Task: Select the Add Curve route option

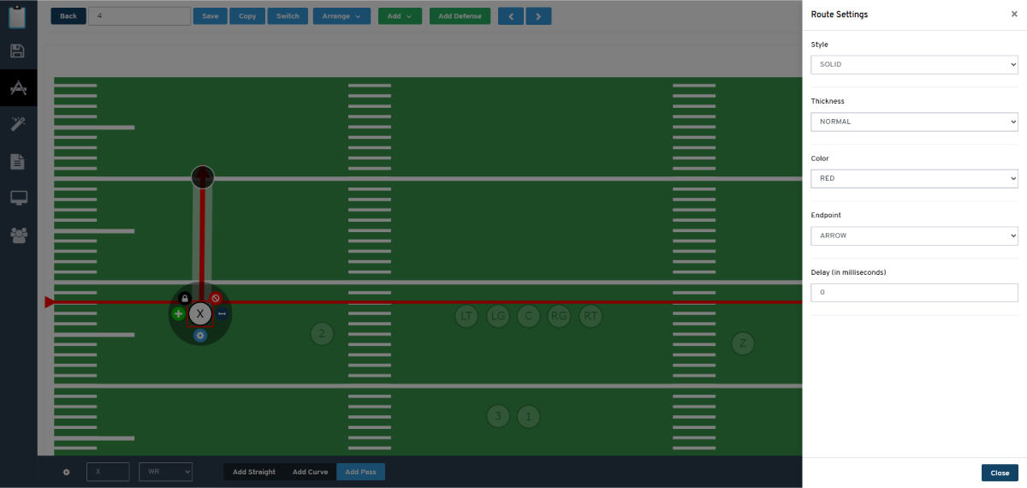Action: [x=310, y=472]
